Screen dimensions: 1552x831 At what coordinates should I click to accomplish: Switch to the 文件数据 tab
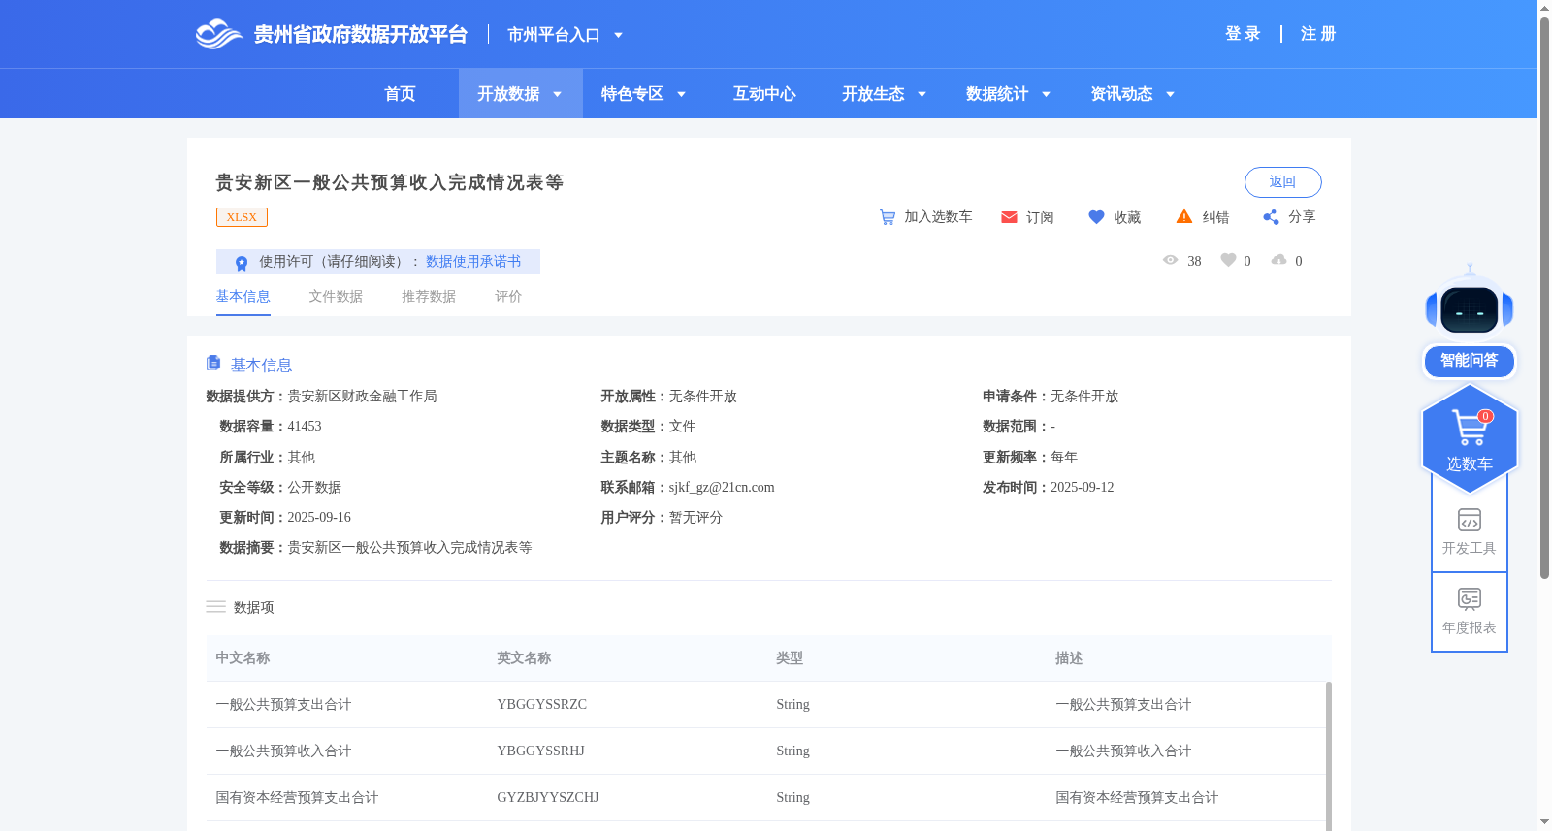coord(336,297)
